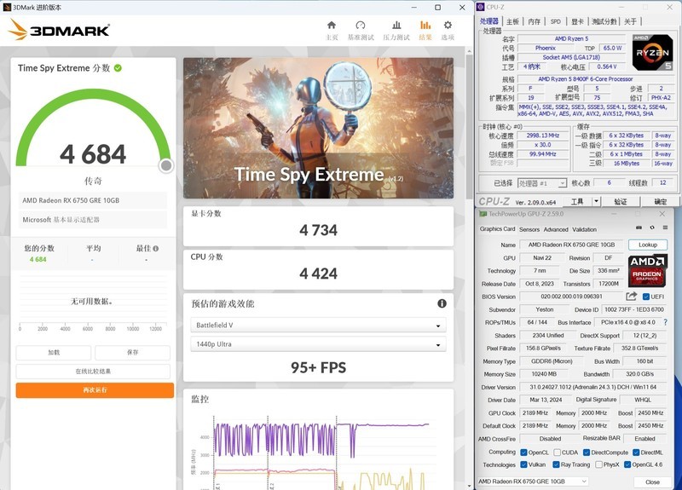Toggle the DirectCompute checkbox
This screenshot has height=490, width=682.
[x=587, y=453]
